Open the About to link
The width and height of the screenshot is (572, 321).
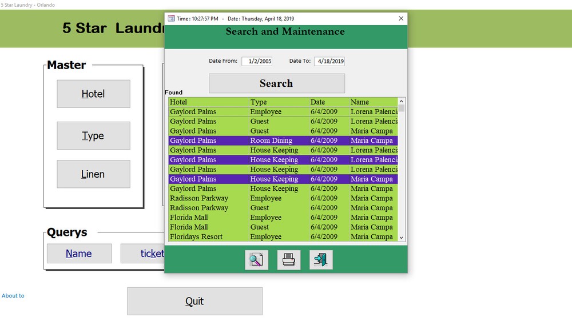(x=13, y=295)
